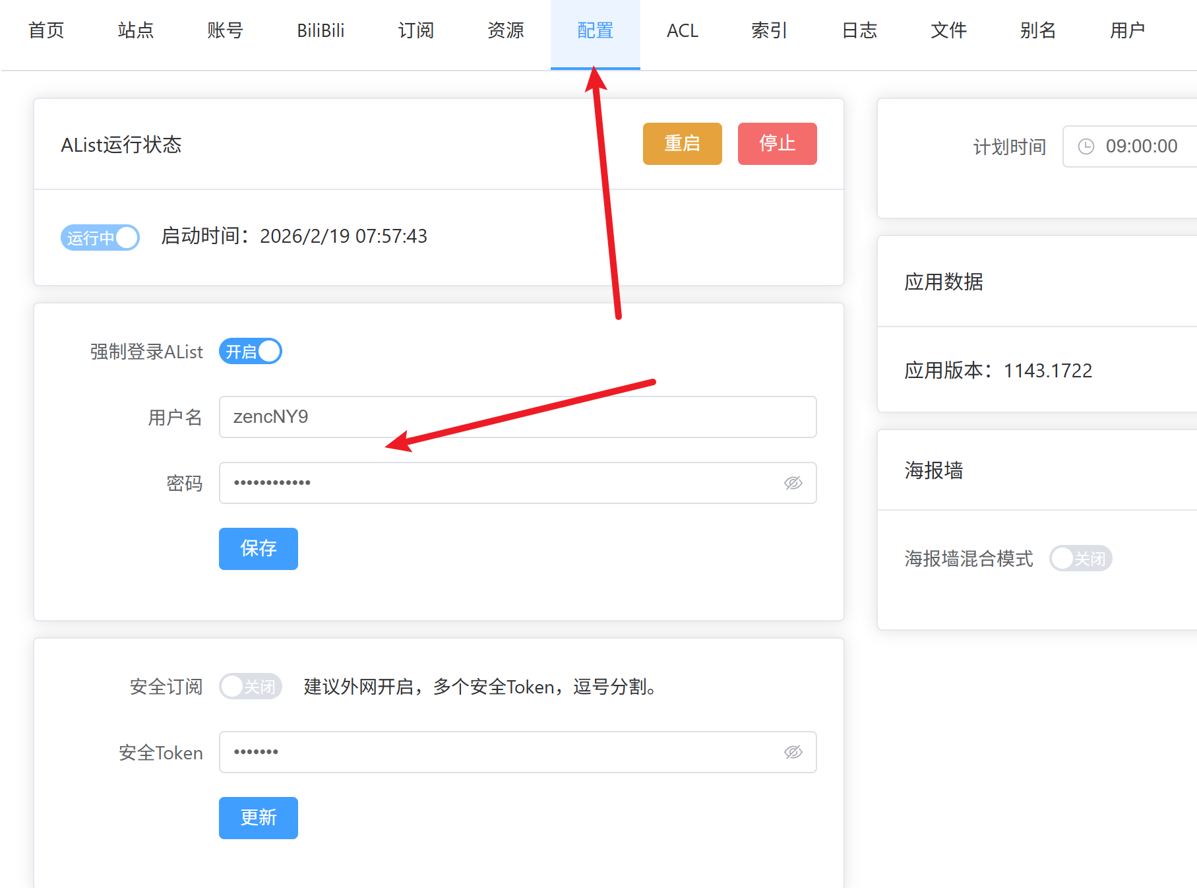Click the clock icon in schedule time
The height and width of the screenshot is (888, 1197).
[1086, 146]
